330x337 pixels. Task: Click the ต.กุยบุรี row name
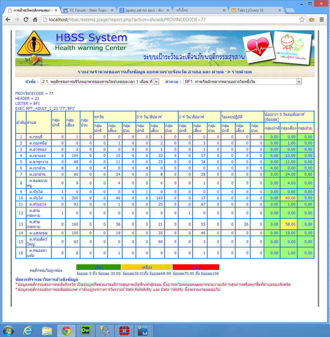pyautogui.click(x=36, y=137)
